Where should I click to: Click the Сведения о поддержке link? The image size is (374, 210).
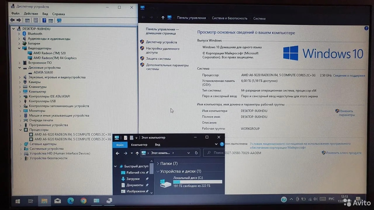349,76
